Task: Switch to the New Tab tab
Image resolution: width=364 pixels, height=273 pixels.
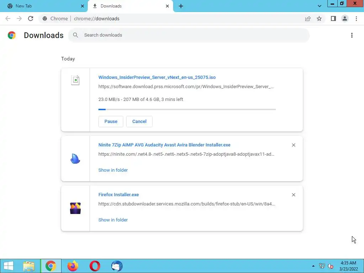Action: click(x=44, y=6)
